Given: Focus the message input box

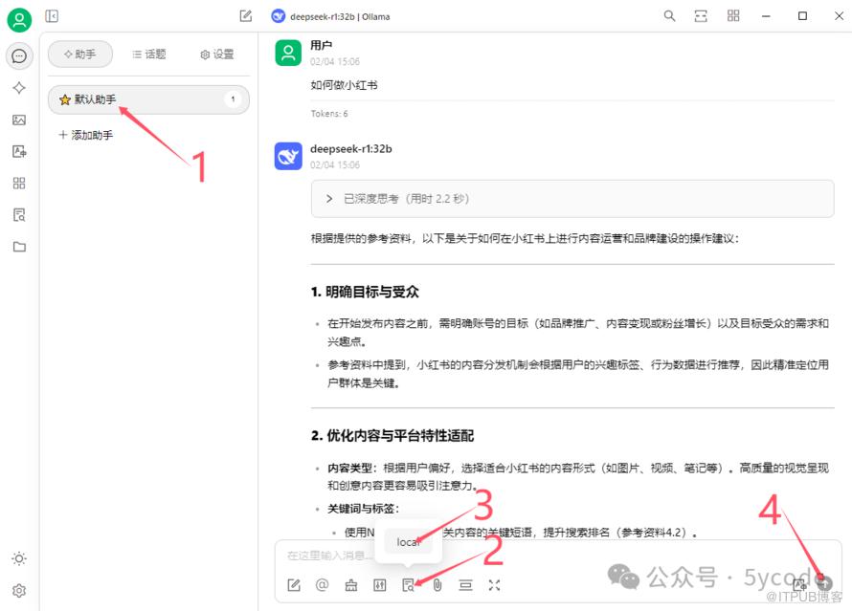Looking at the screenshot, I should click(557, 556).
